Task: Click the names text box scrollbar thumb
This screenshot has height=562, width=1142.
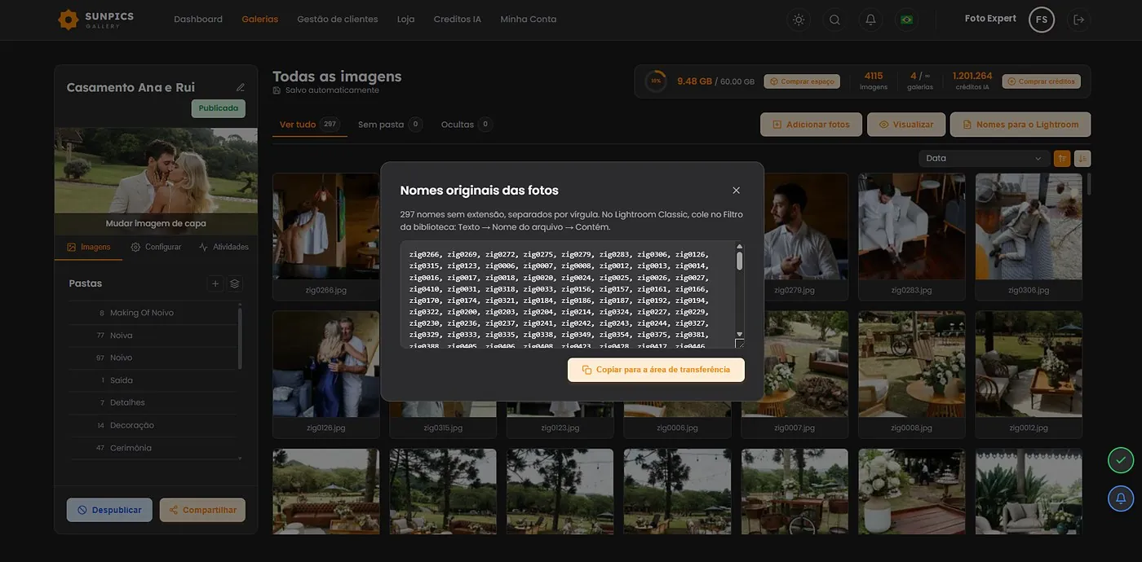Action: tap(740, 261)
